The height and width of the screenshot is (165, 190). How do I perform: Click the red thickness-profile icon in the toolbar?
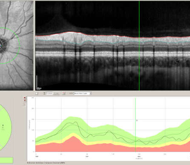click(64, 93)
